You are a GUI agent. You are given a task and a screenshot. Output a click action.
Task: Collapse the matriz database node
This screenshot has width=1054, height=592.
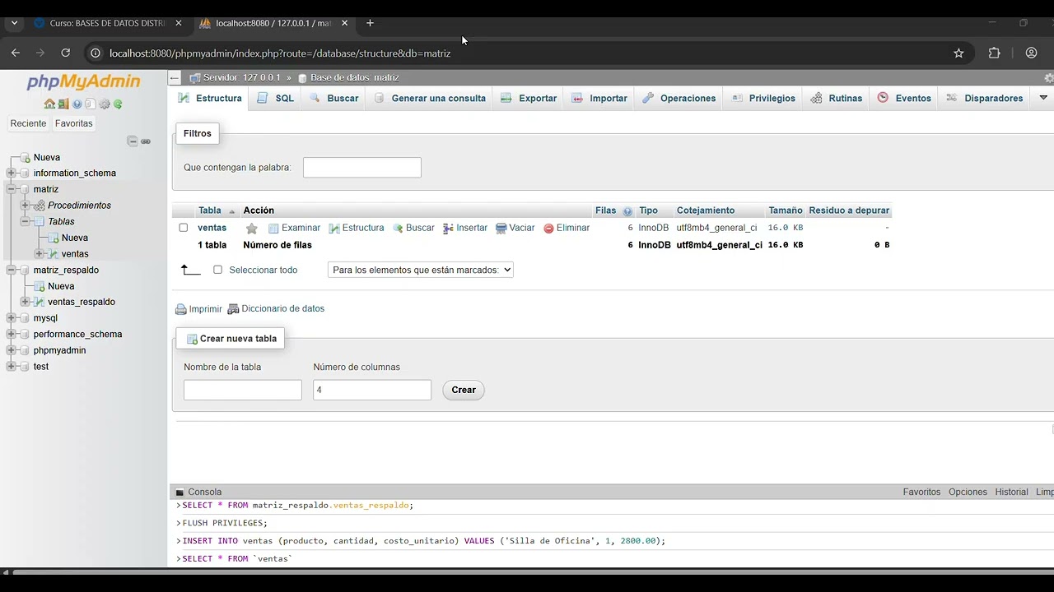11,189
